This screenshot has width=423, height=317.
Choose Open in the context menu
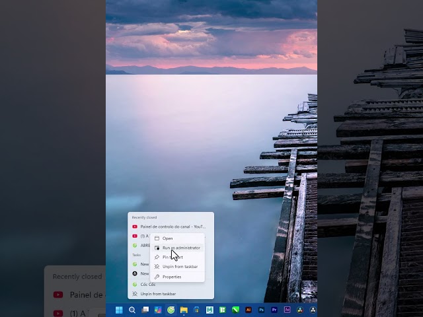pyautogui.click(x=177, y=238)
